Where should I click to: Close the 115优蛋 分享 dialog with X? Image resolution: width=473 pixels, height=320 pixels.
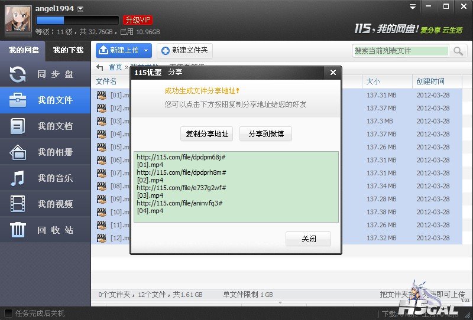point(333,72)
